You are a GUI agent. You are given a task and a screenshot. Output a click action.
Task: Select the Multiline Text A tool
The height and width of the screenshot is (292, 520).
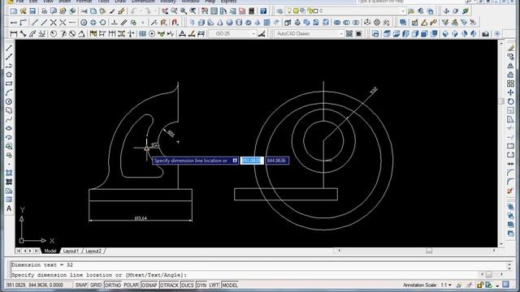click(x=9, y=208)
